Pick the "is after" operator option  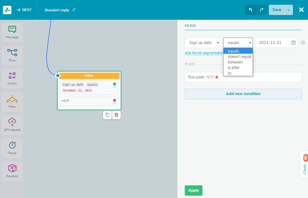click(234, 68)
